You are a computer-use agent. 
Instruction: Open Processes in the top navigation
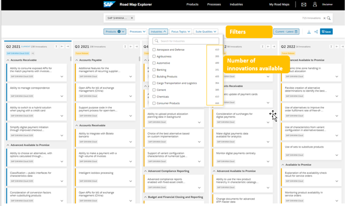[214, 5]
